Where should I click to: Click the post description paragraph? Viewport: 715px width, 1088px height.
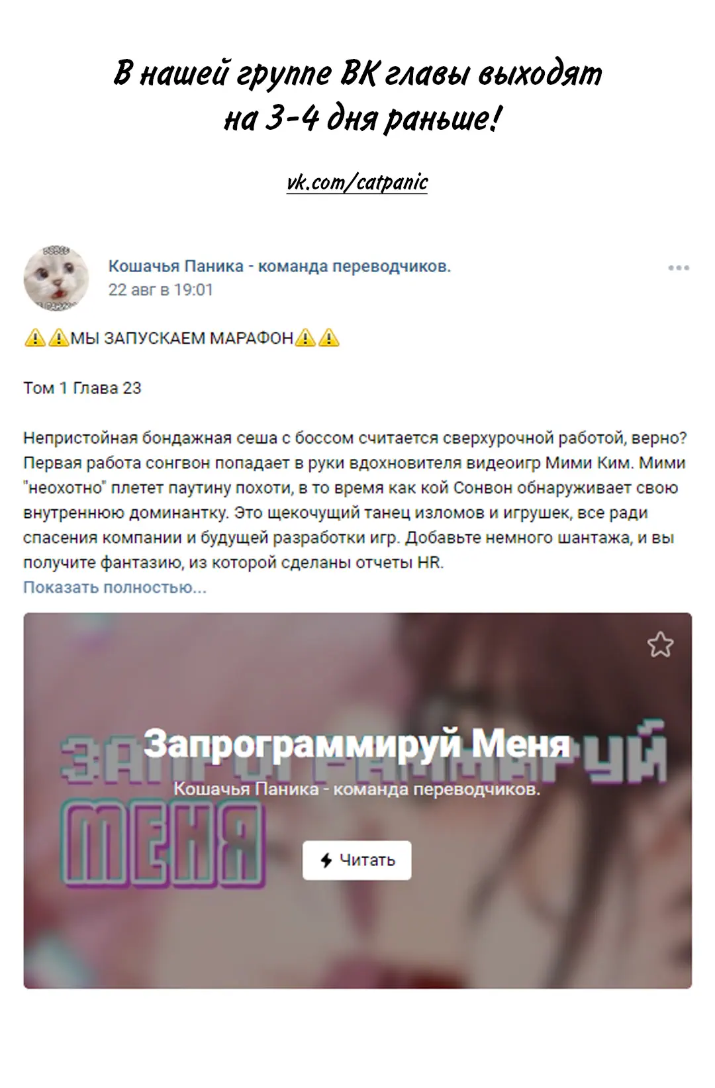coord(356,500)
